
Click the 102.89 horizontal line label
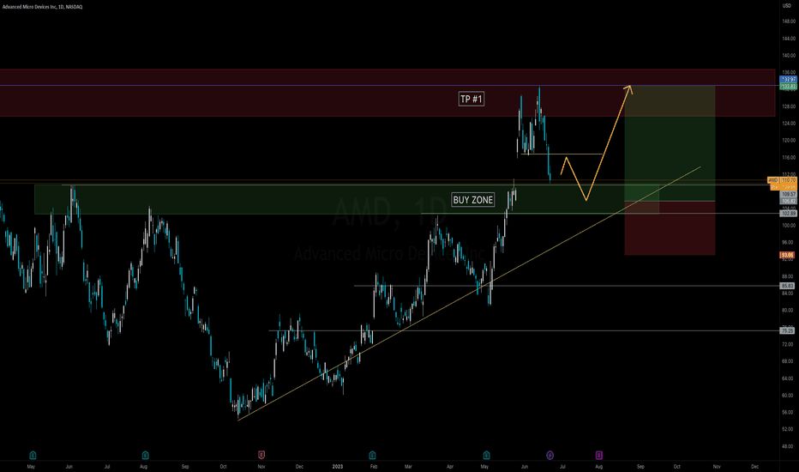[x=789, y=214]
